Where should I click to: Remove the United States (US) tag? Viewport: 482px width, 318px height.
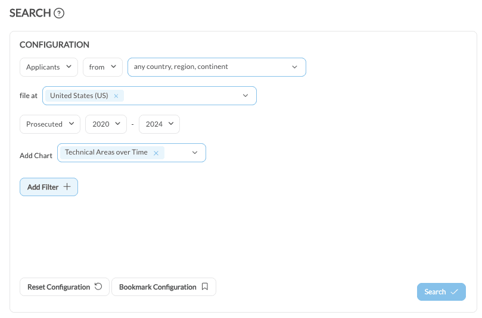tap(116, 96)
